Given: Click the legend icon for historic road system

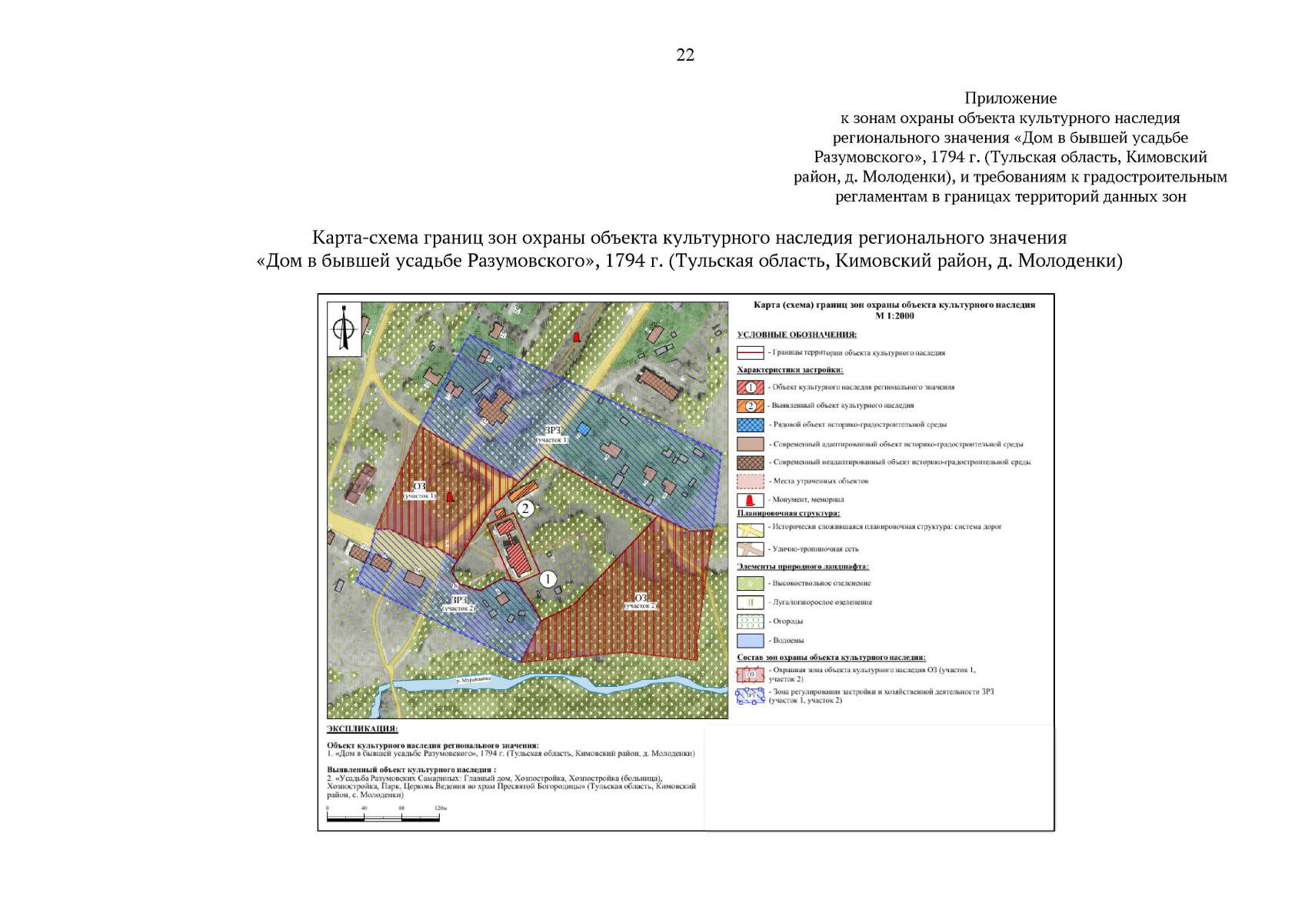Looking at the screenshot, I should 750,529.
